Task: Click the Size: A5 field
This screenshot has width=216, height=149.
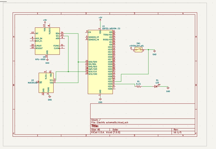Action: point(96,130)
